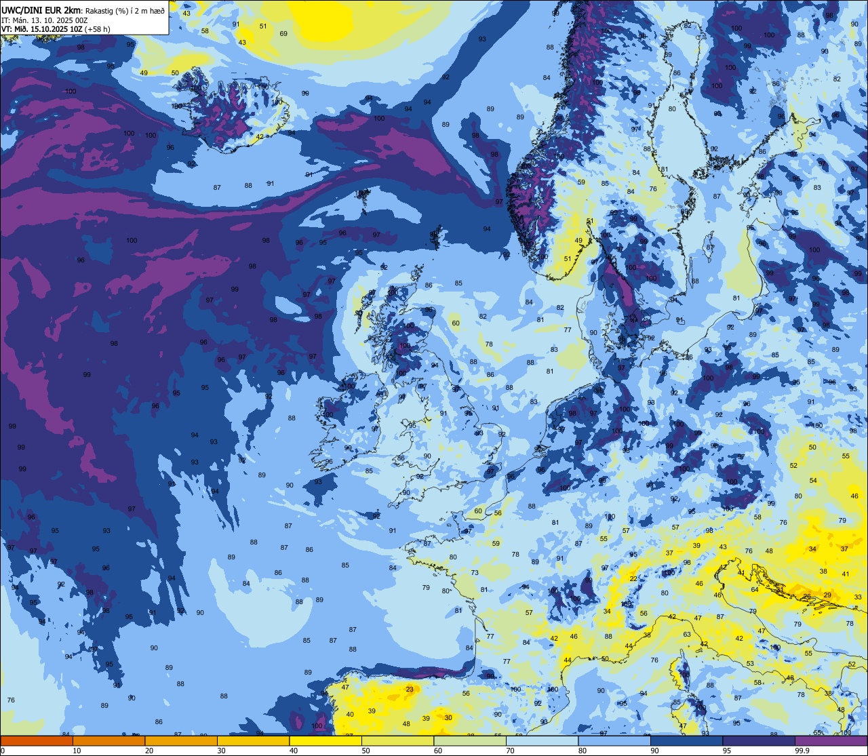This screenshot has width=868, height=756.
Task: Click the legend tick label 30
Action: pos(221,751)
